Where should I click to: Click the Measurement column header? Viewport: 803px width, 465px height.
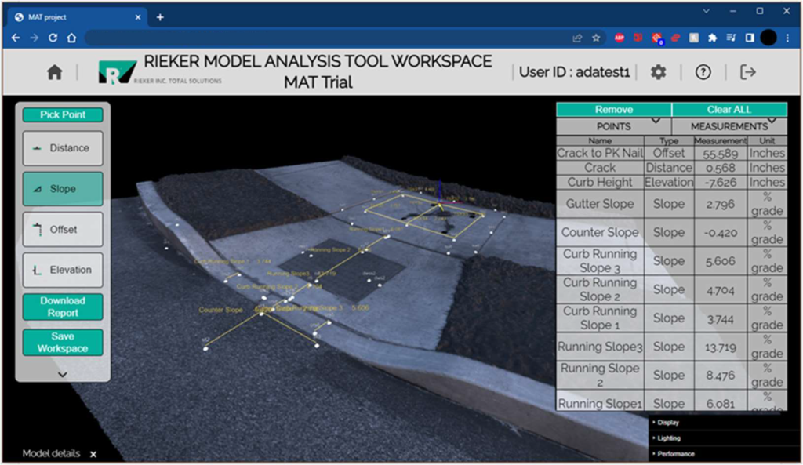click(x=721, y=141)
